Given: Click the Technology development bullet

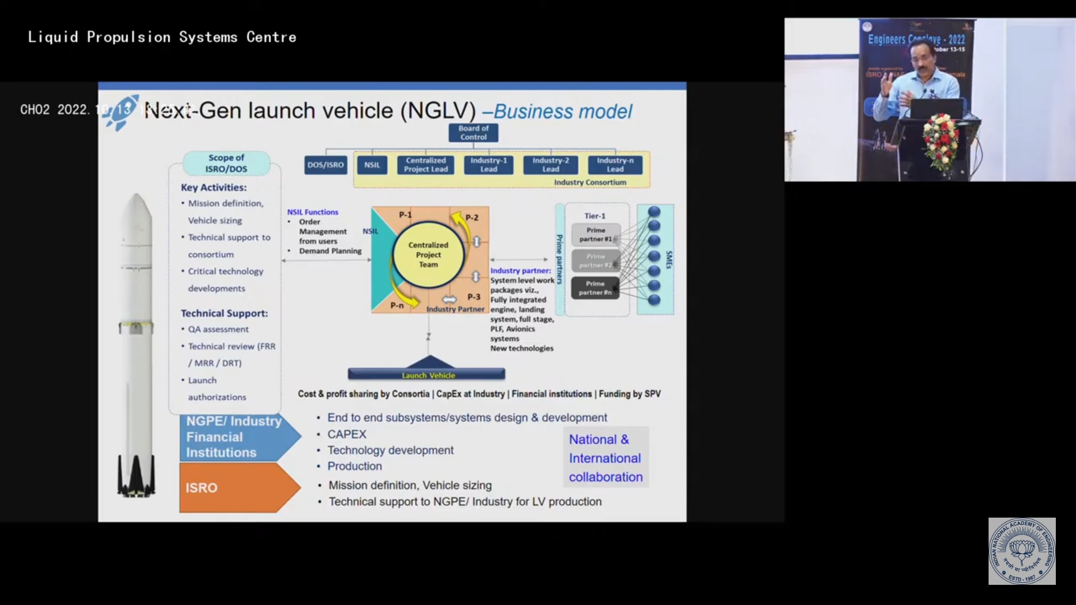Looking at the screenshot, I should point(391,450).
